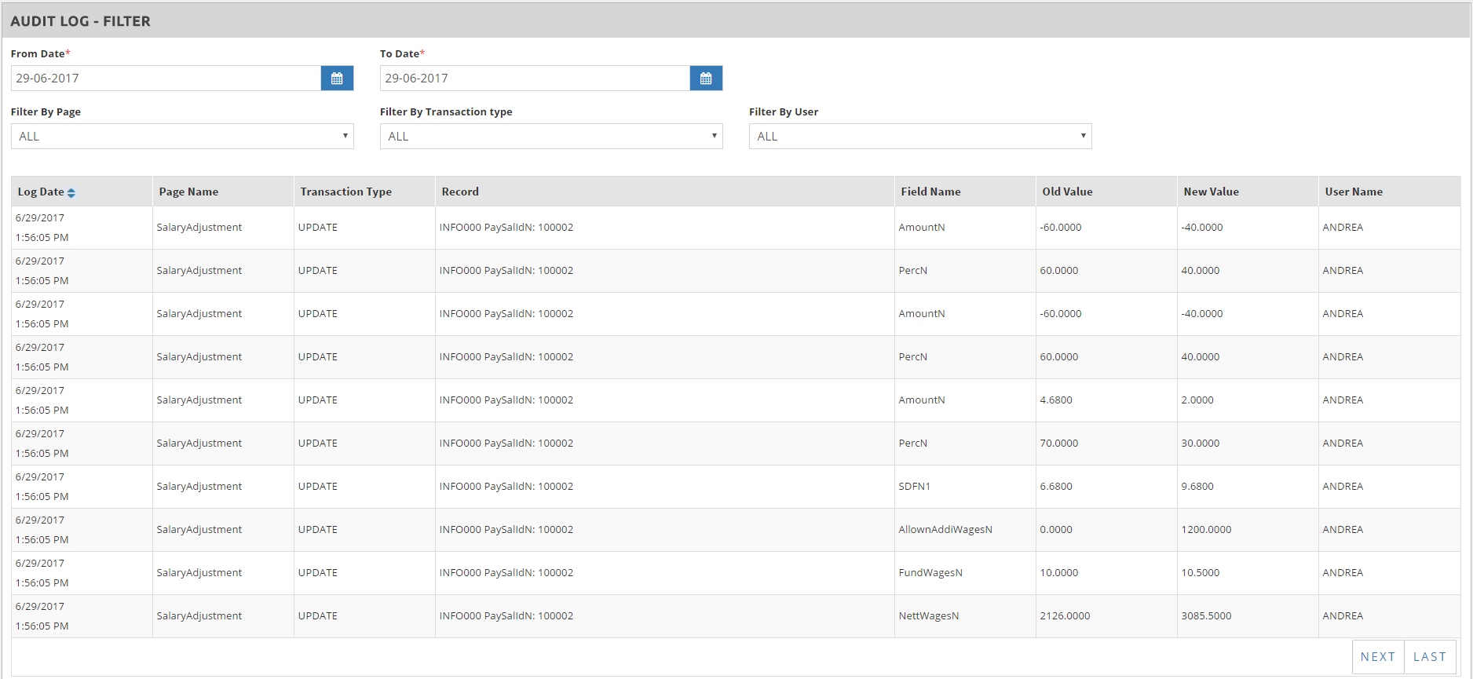1473x679 pixels.
Task: Click the Record column header
Action: point(460,192)
